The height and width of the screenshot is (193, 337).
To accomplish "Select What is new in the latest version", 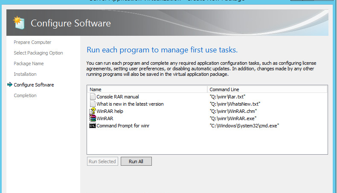I will click(130, 104).
